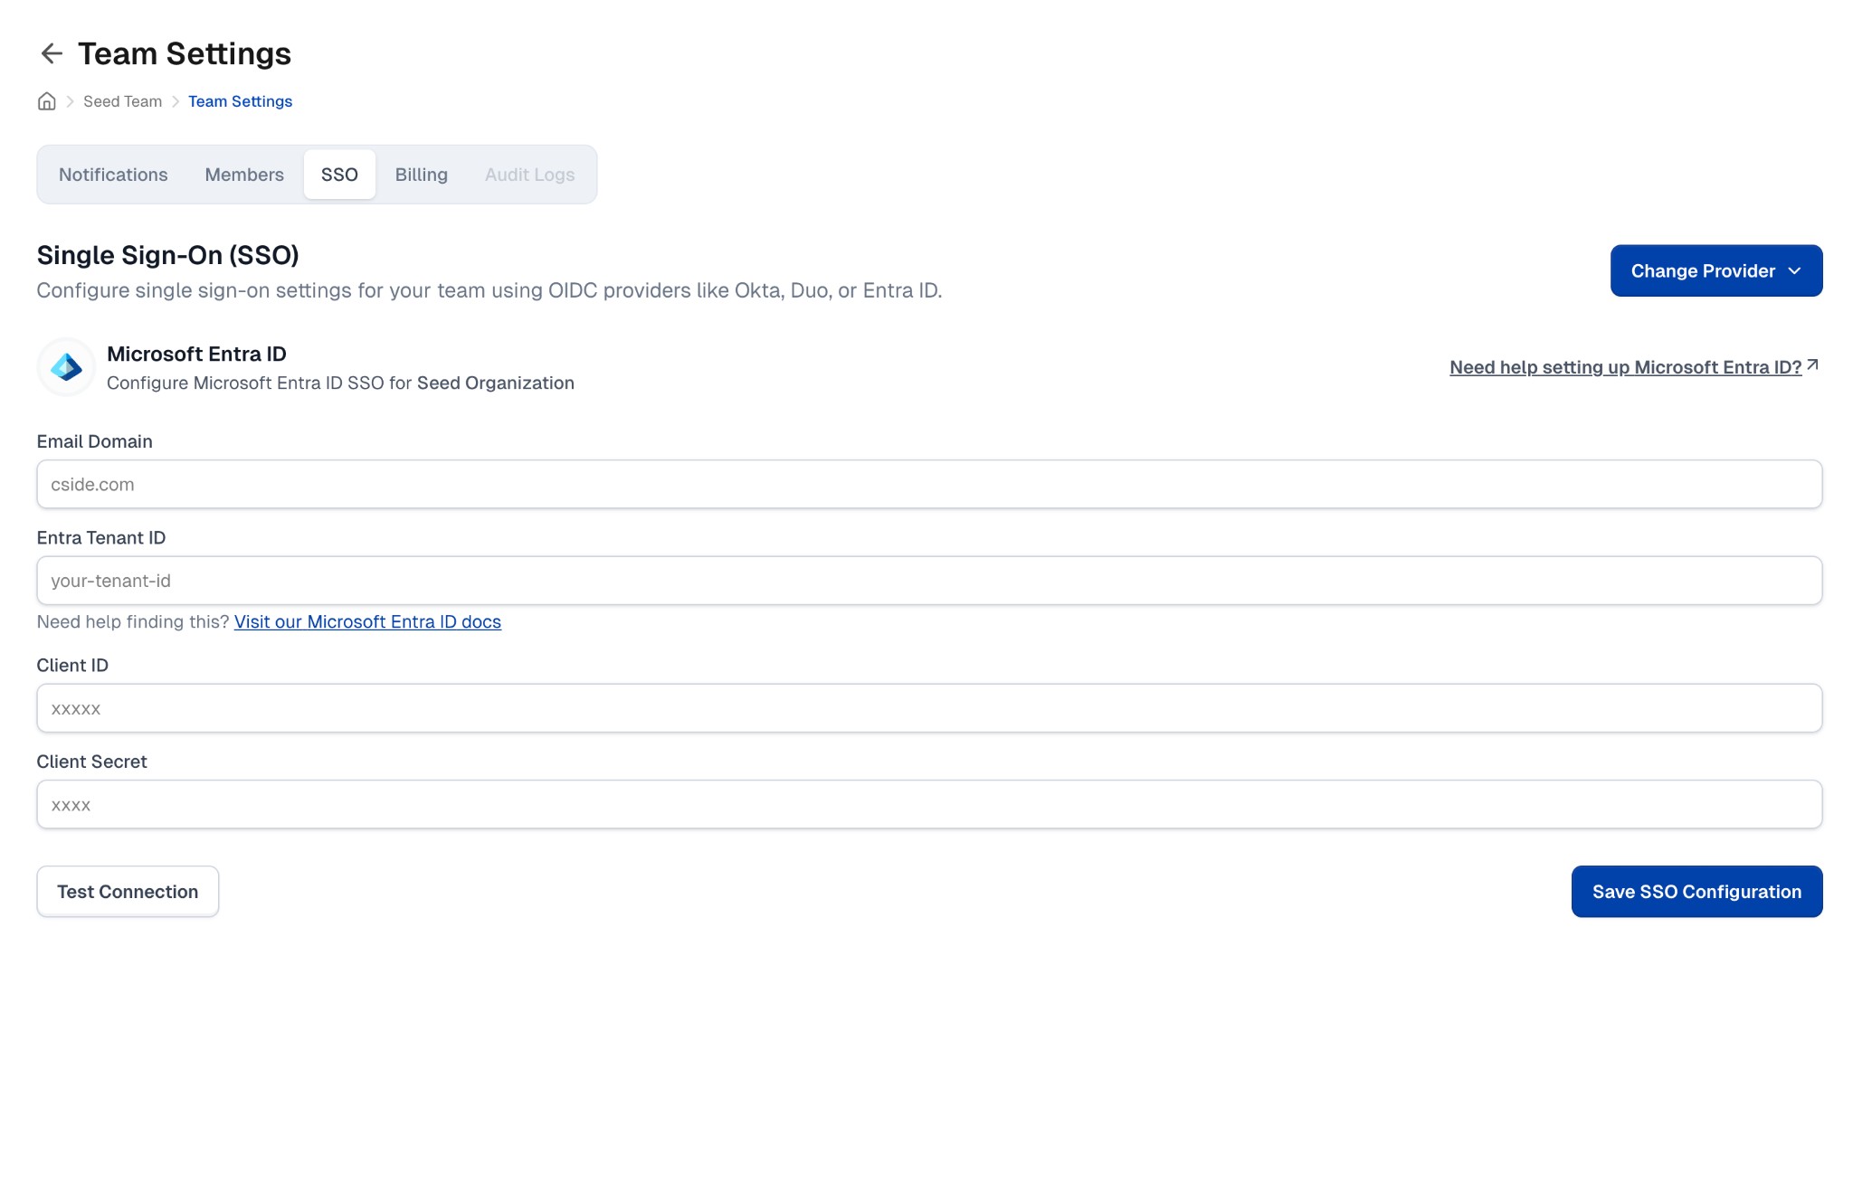Click Need help setting up Microsoft Entra ID
The width and height of the screenshot is (1853, 1183).
tap(1624, 367)
